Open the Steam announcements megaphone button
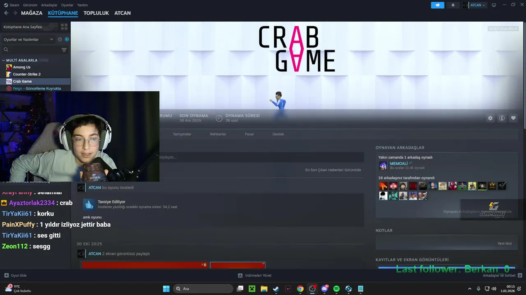Viewport: 526px width, 295px height. [x=438, y=5]
